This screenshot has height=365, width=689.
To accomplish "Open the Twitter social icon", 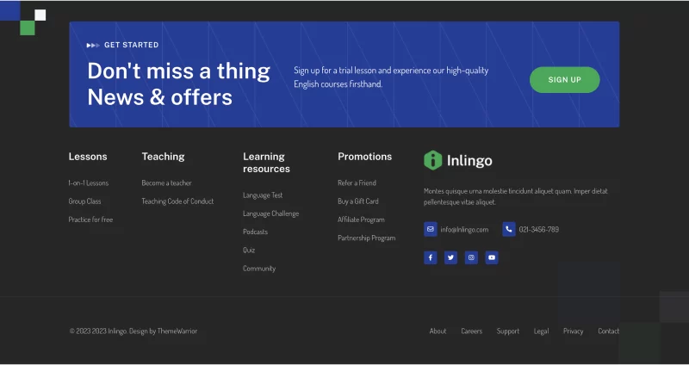I will click(x=450, y=257).
